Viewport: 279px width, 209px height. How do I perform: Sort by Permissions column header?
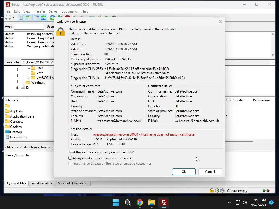pos(262,100)
